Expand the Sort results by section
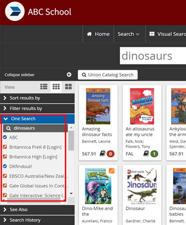 point(37,98)
